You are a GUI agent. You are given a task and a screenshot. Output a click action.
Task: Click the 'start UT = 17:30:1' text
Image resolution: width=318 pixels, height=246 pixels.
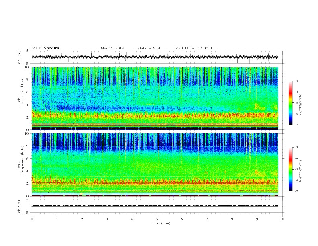point(194,48)
